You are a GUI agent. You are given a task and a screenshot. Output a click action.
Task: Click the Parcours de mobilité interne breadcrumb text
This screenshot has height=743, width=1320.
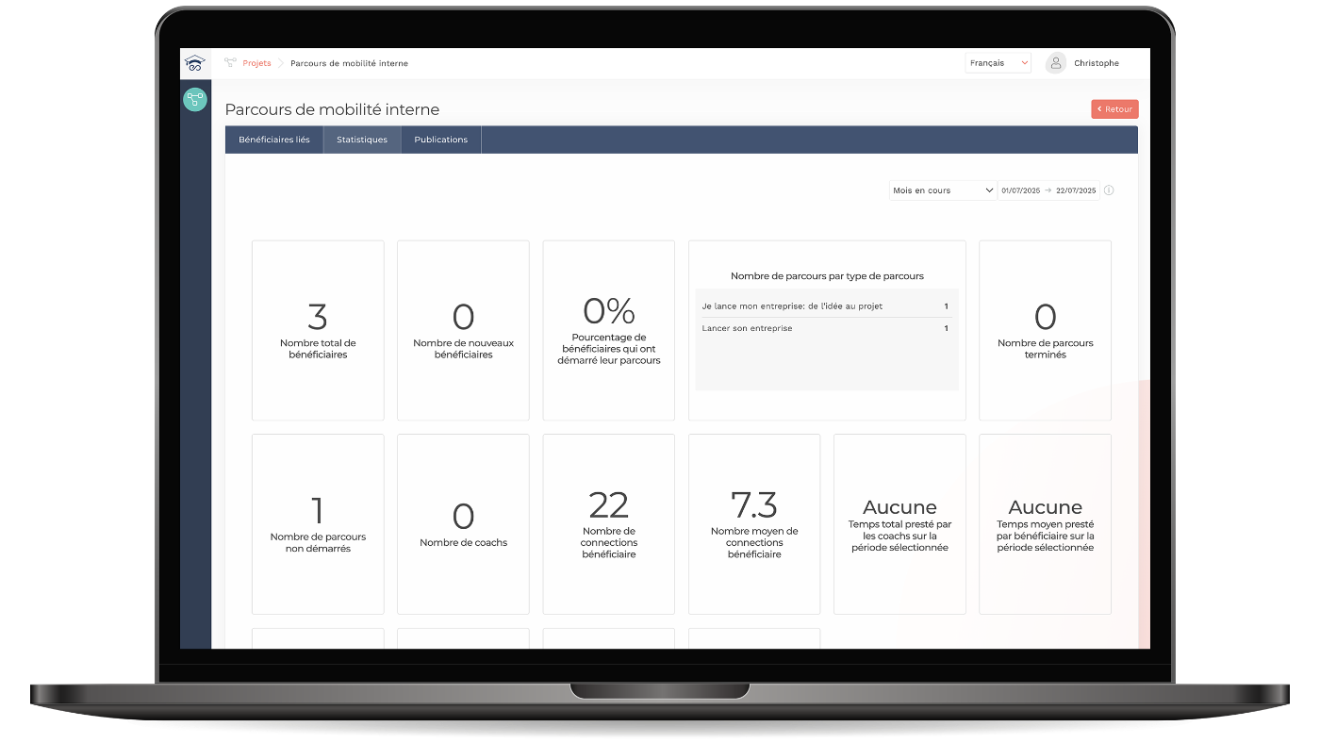coord(349,63)
